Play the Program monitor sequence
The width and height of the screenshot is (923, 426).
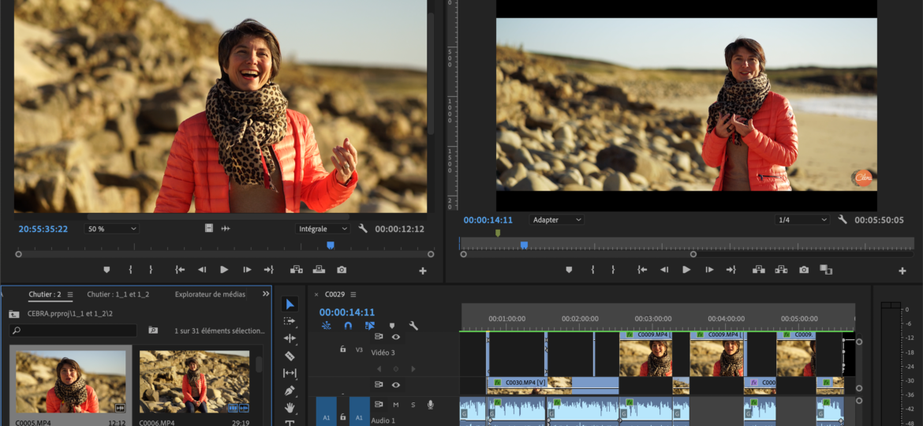click(686, 270)
